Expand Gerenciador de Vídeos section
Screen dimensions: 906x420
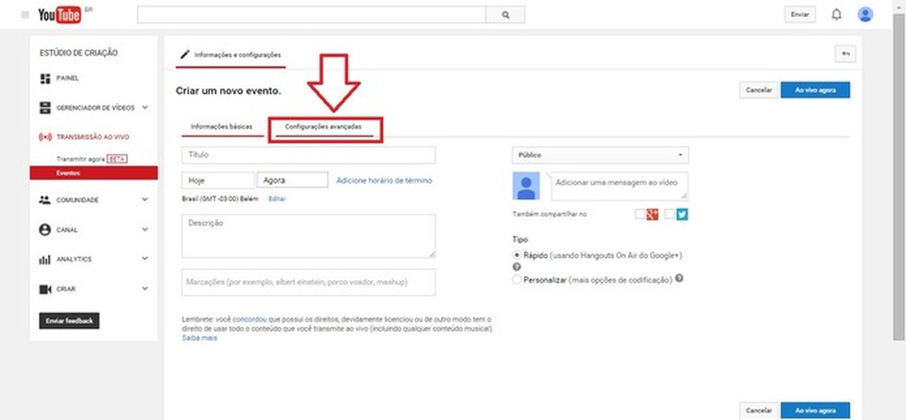[145, 108]
